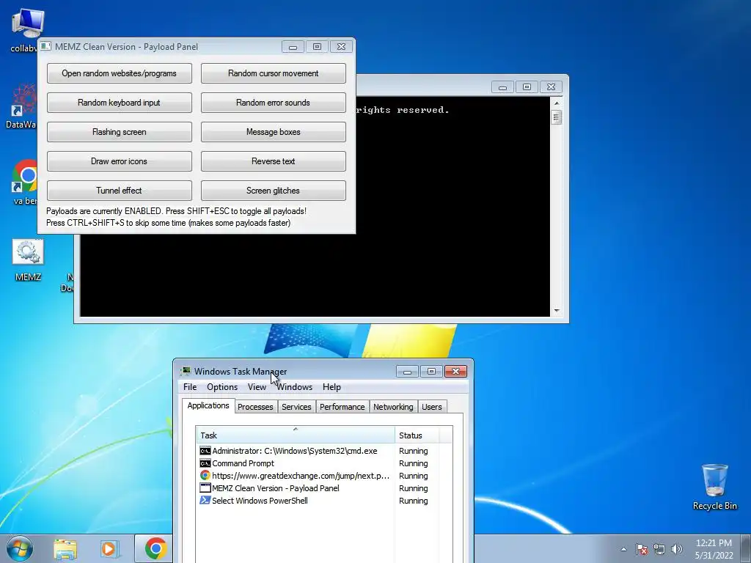This screenshot has height=563, width=751.
Task: Click the console scrollbar up arrow
Action: 556,103
